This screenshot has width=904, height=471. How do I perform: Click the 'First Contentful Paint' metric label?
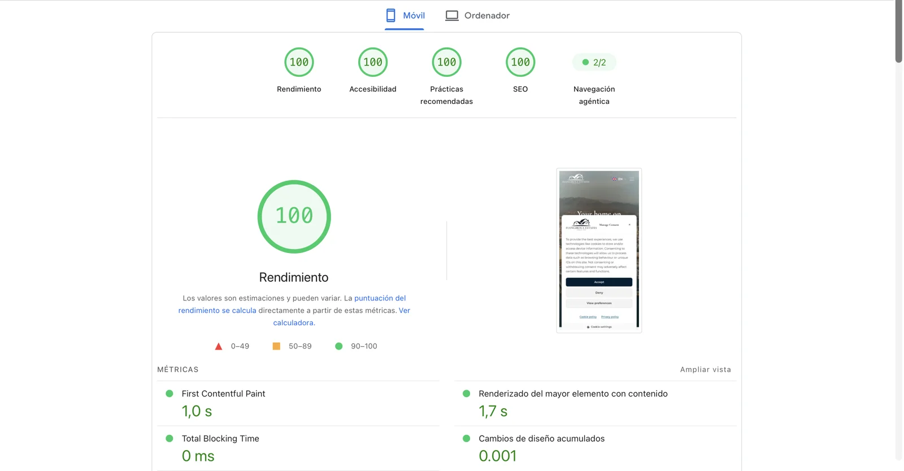(x=223, y=394)
